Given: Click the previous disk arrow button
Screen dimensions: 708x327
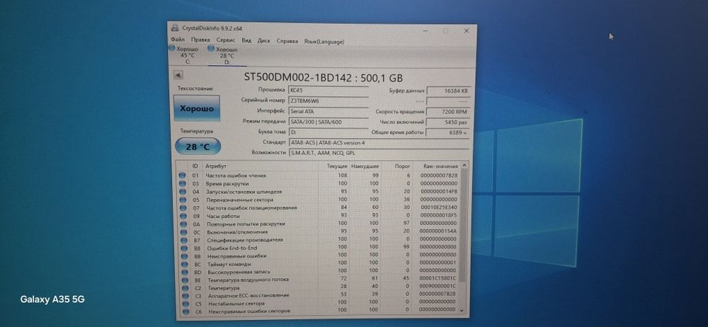Looking at the screenshot, I should [178, 75].
